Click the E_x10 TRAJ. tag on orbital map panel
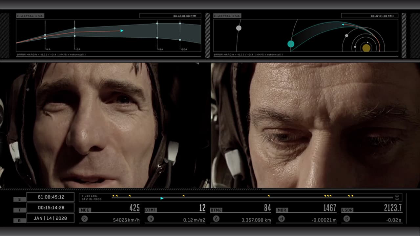 coord(227,16)
